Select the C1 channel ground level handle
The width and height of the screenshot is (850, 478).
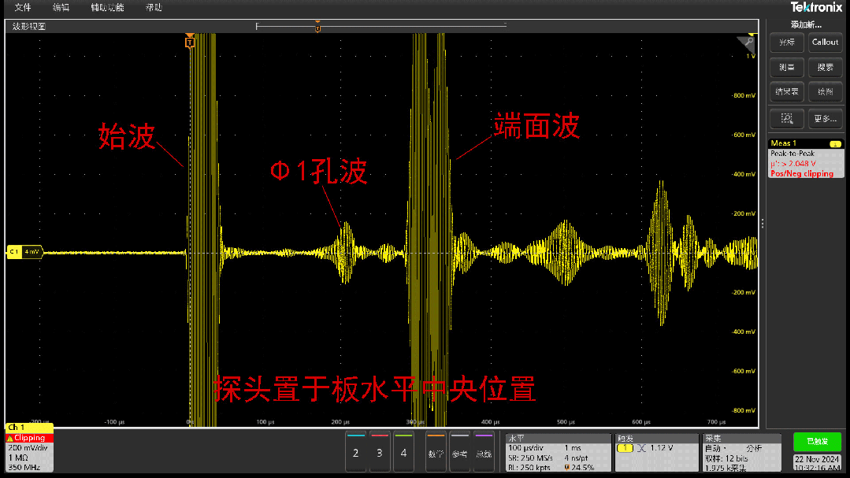[24, 252]
